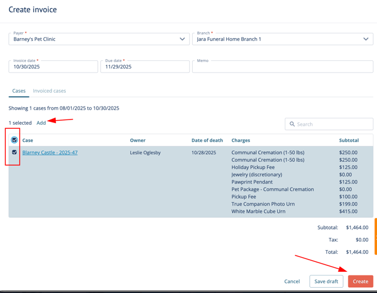
Task: Cancel the invoice creation
Action: tap(292, 281)
